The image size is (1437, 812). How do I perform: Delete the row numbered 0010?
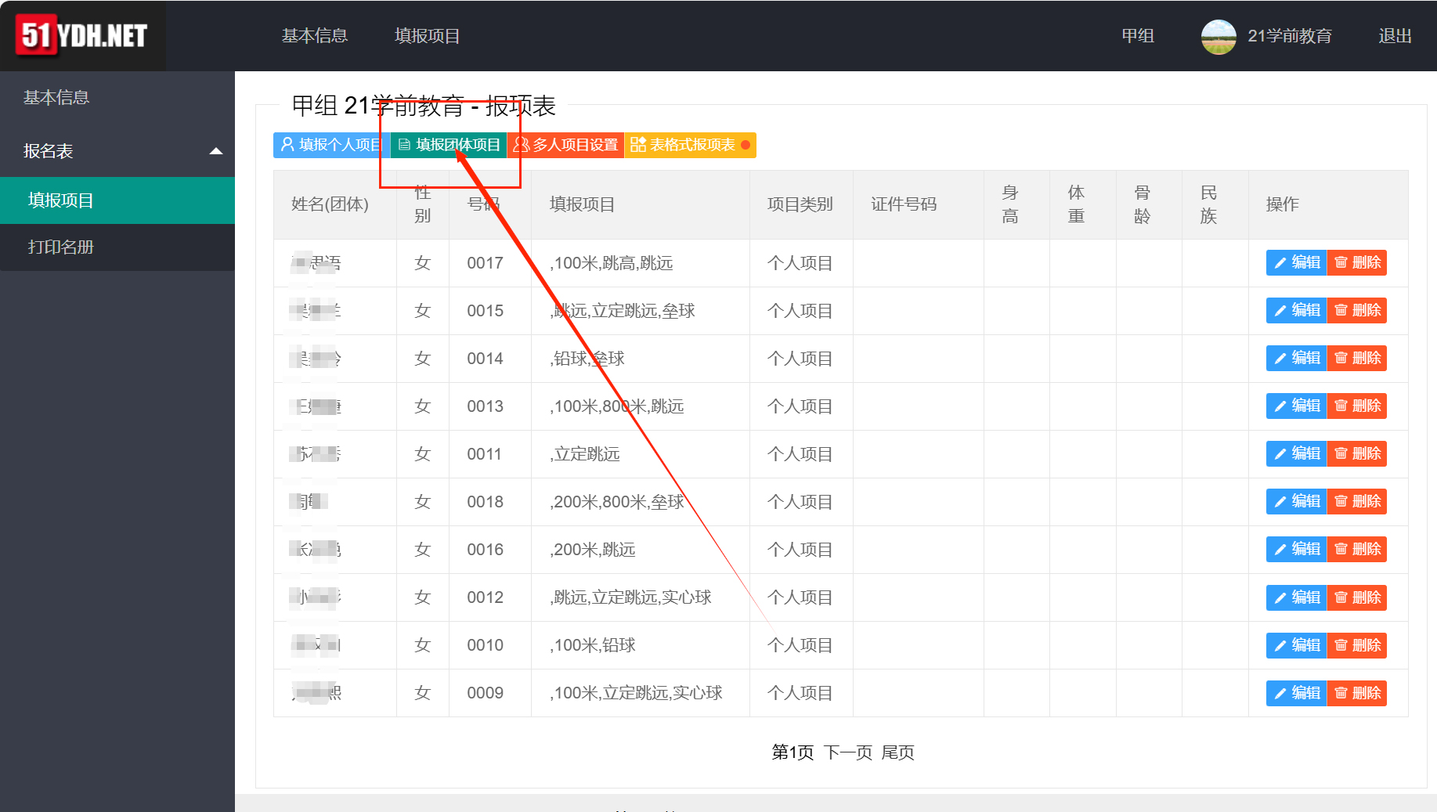(x=1357, y=645)
